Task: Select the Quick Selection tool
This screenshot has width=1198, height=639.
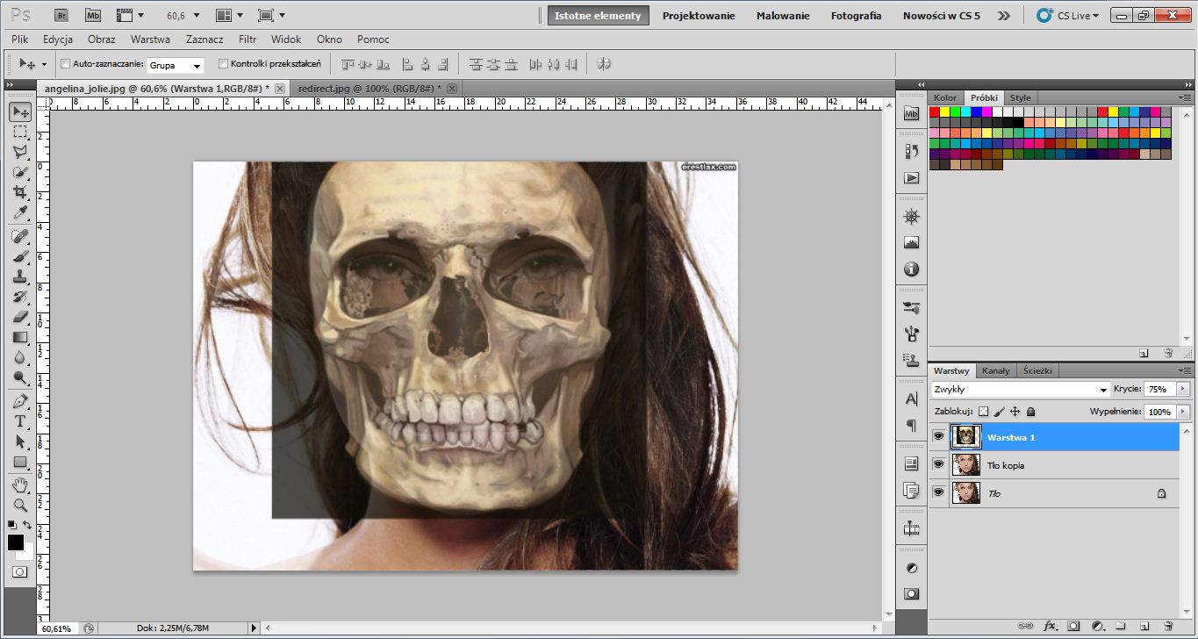Action: click(x=19, y=172)
